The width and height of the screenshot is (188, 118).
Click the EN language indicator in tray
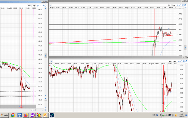coord(154,115)
